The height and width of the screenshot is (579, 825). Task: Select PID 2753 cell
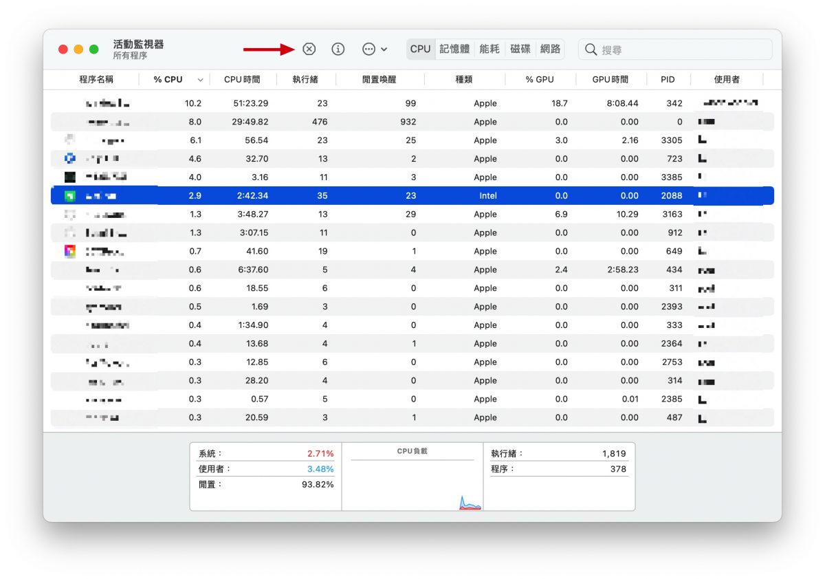672,362
